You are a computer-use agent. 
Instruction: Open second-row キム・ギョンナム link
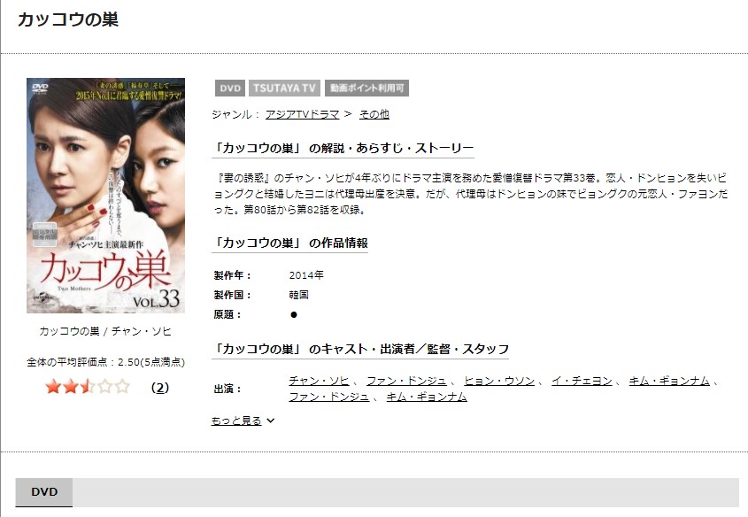tap(427, 397)
